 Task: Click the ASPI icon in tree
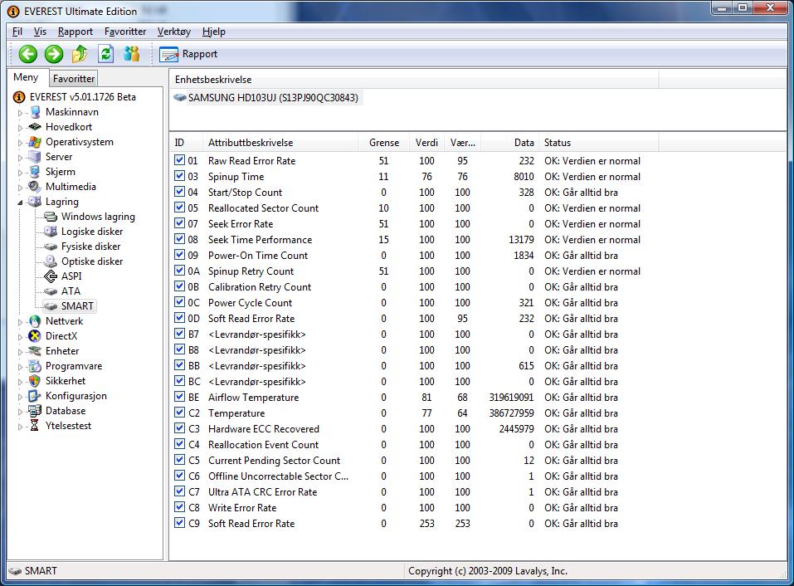point(51,276)
